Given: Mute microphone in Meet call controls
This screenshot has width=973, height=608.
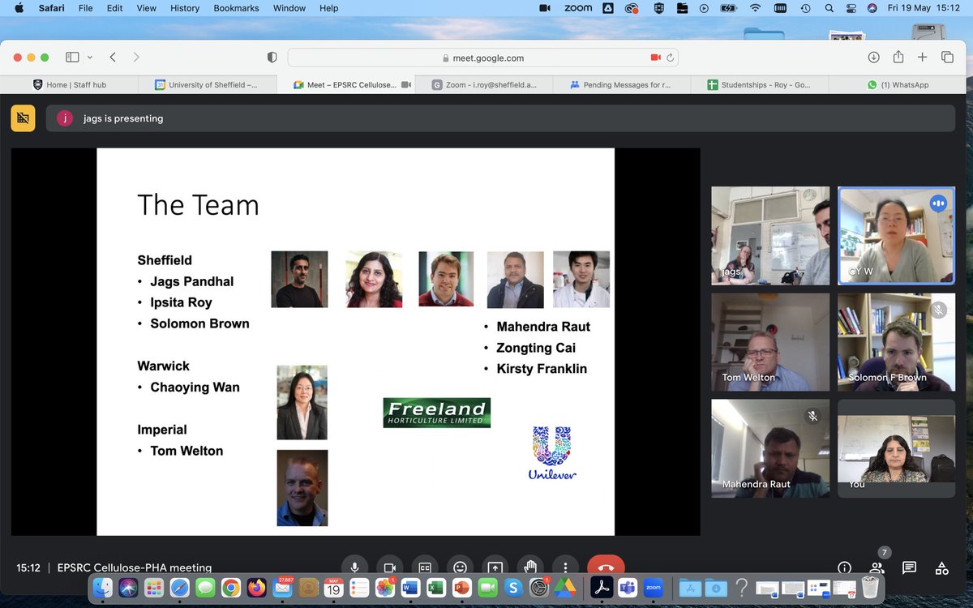Looking at the screenshot, I should click(x=354, y=567).
